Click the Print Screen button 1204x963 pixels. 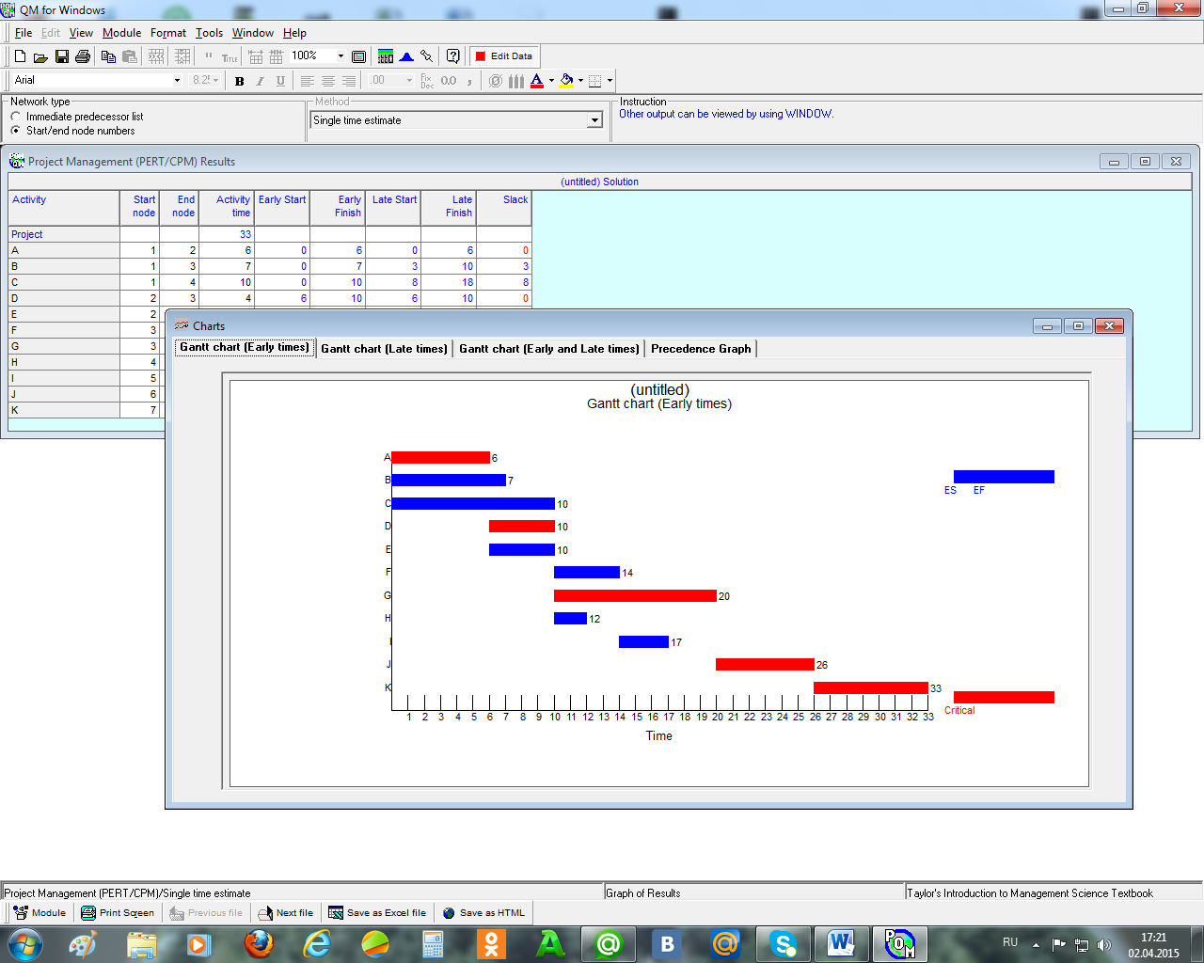(x=118, y=913)
